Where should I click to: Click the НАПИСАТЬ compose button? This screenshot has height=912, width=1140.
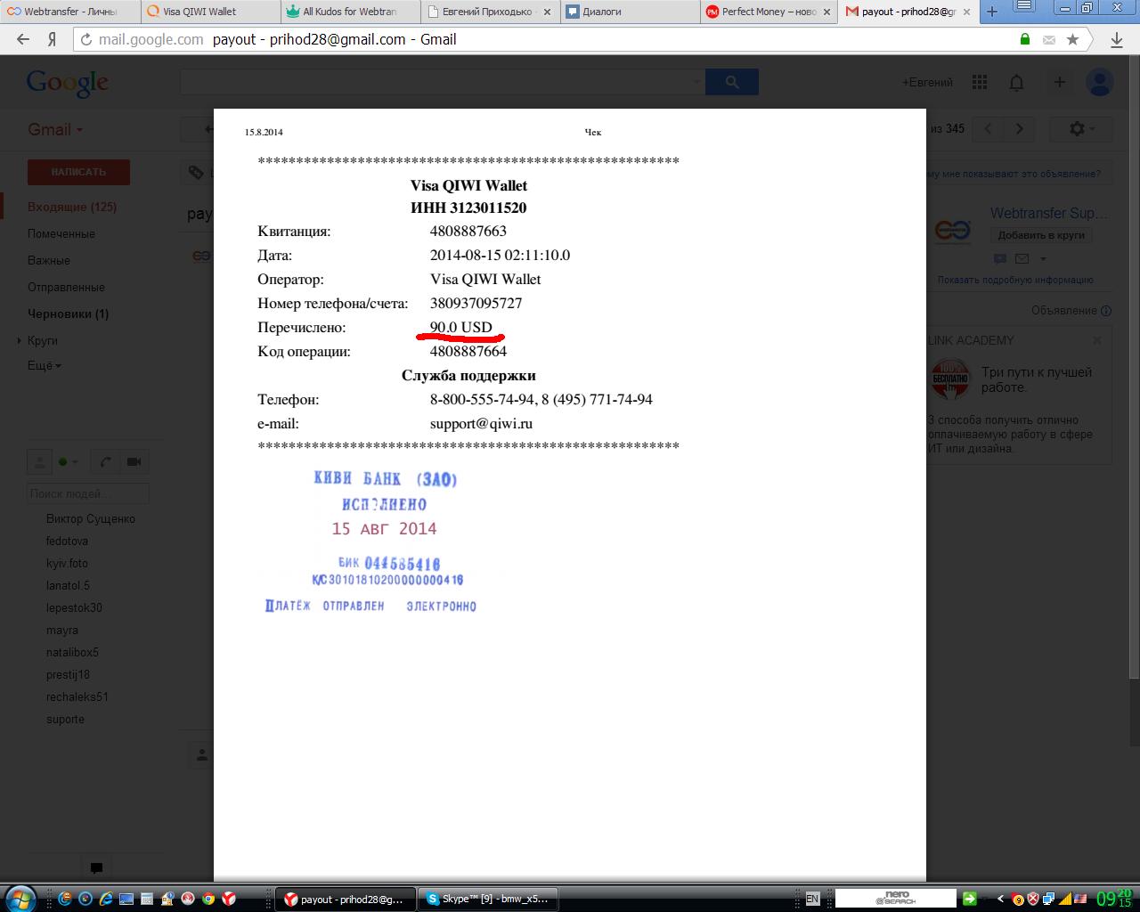(x=78, y=172)
